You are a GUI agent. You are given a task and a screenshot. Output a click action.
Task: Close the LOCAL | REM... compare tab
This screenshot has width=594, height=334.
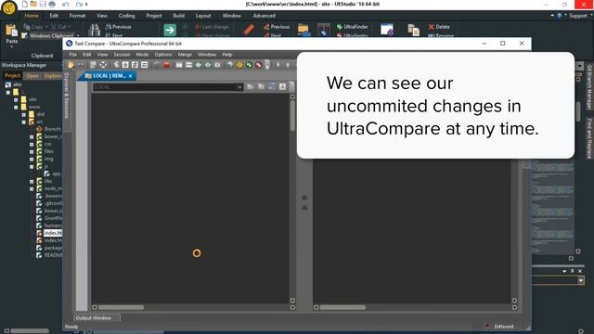(x=130, y=76)
